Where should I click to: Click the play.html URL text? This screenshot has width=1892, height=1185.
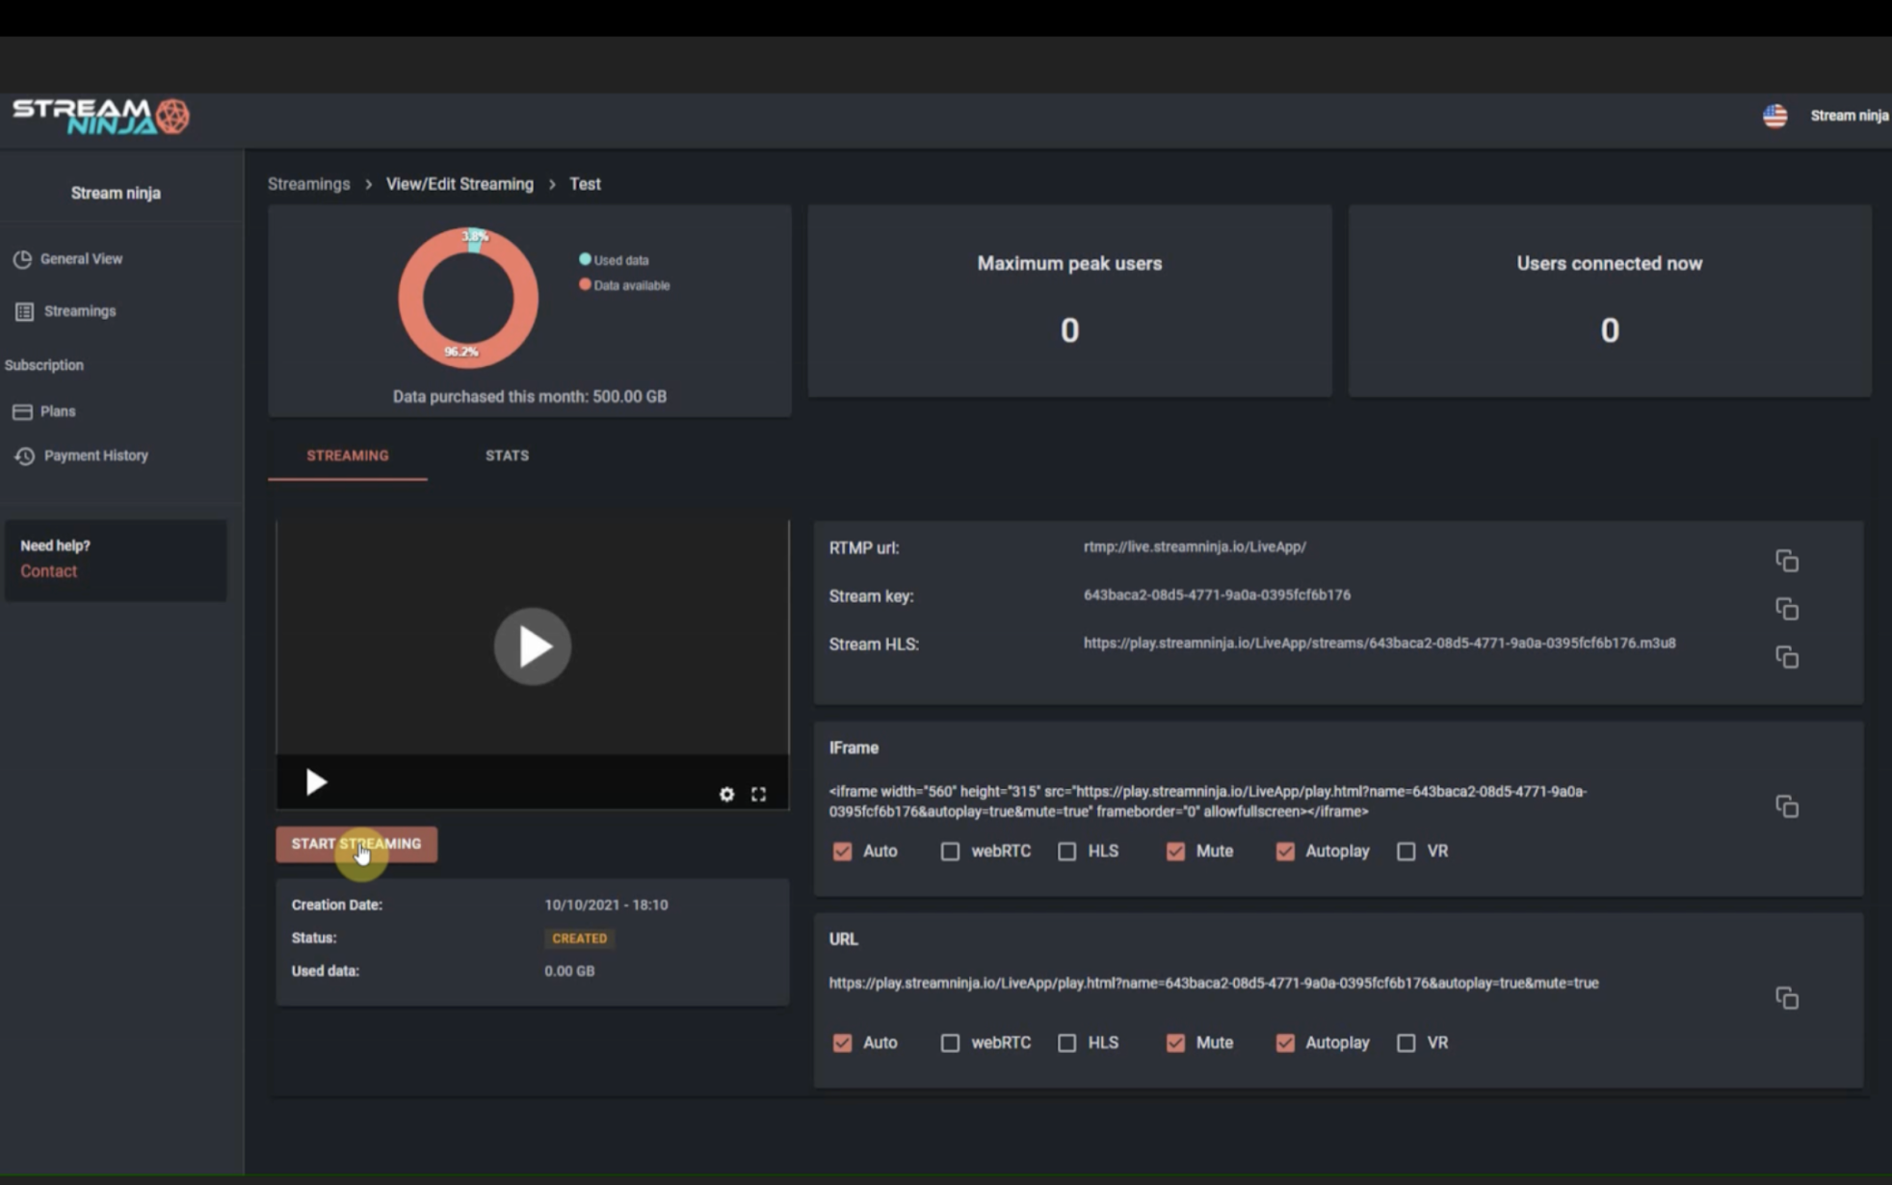(1214, 984)
